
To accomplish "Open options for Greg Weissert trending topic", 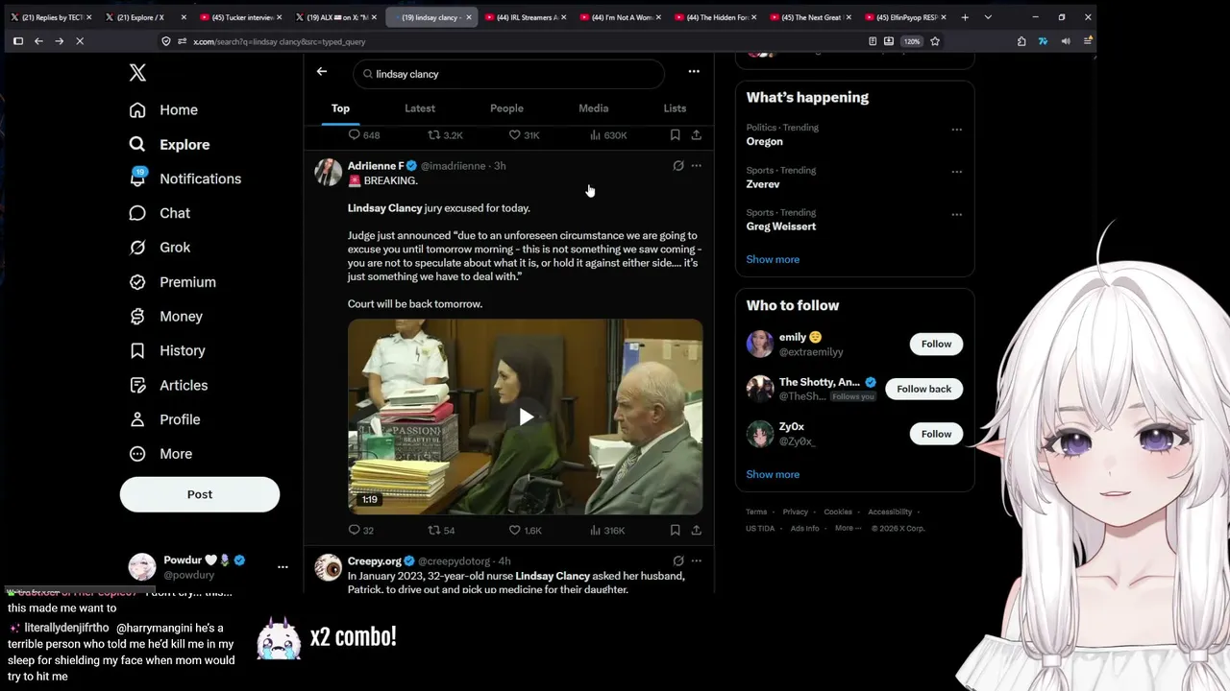I will pyautogui.click(x=956, y=214).
